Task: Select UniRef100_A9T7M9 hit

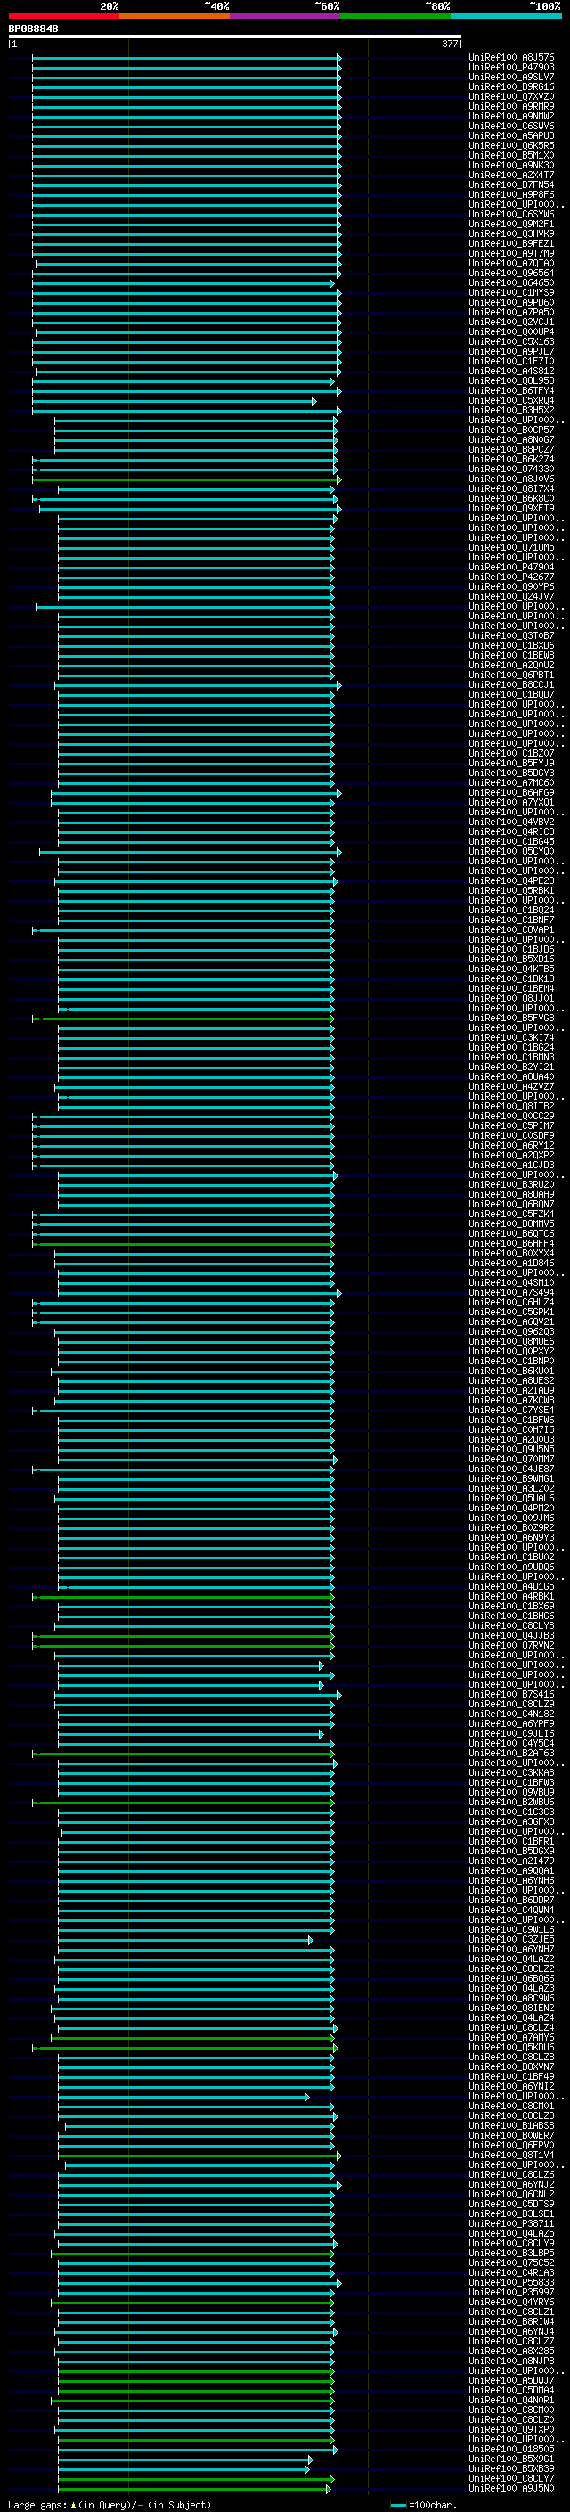Action: coord(511,254)
